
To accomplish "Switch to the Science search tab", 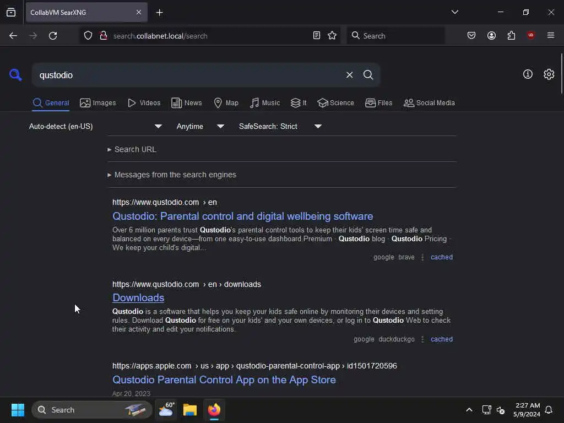I will (335, 103).
